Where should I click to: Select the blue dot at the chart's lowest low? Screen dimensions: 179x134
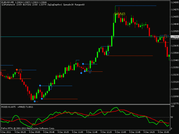point(35,101)
